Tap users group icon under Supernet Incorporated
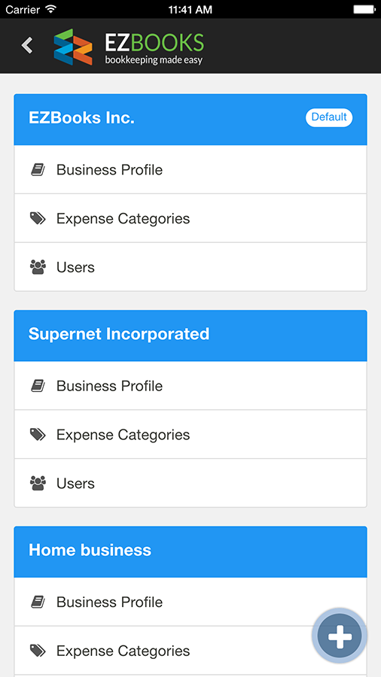 tap(38, 483)
